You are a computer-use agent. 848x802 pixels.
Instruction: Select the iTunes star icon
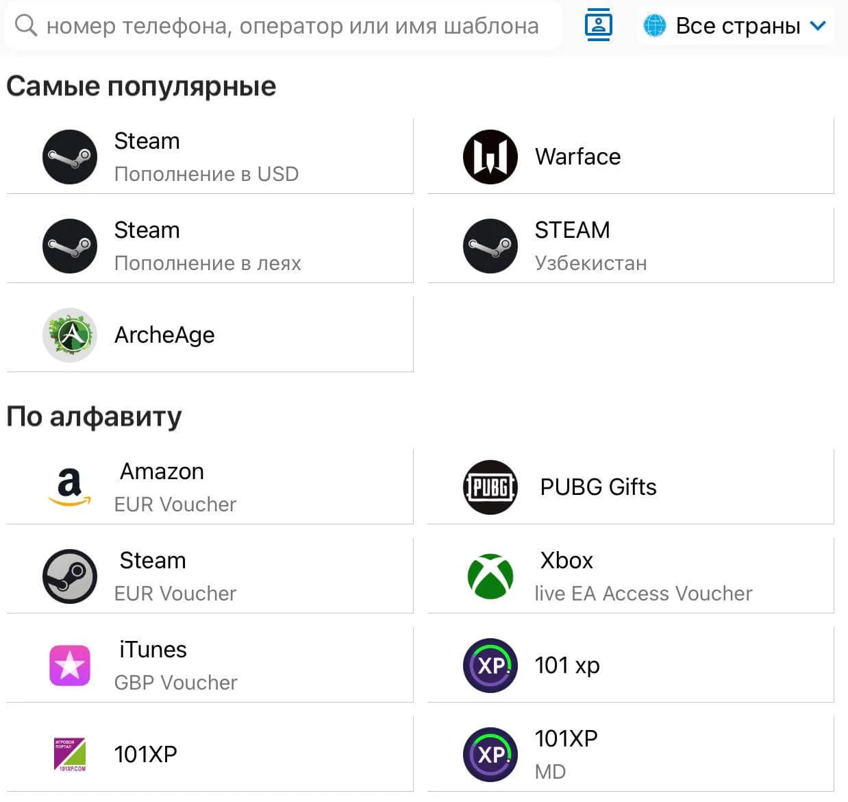point(70,666)
